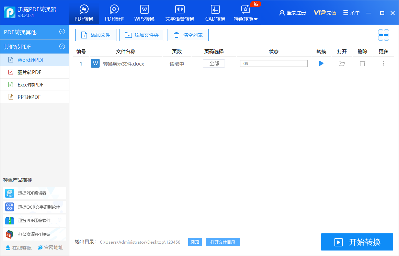Open VIP充值 recharge page
The height and width of the screenshot is (256, 399).
(325, 13)
